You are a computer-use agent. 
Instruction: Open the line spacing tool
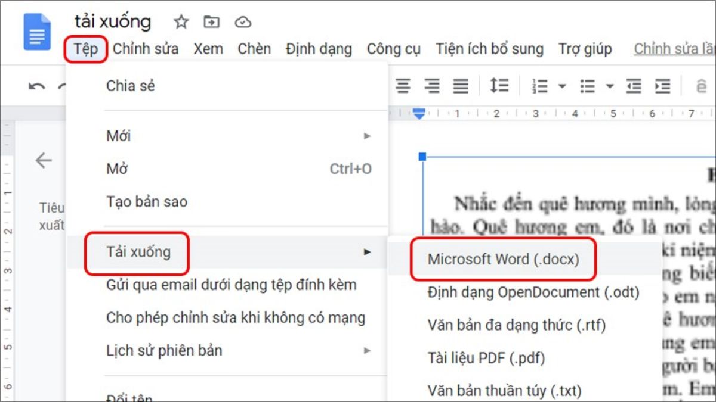click(x=499, y=86)
